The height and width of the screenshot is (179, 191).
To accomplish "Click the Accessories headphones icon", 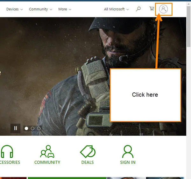I will (7, 152).
